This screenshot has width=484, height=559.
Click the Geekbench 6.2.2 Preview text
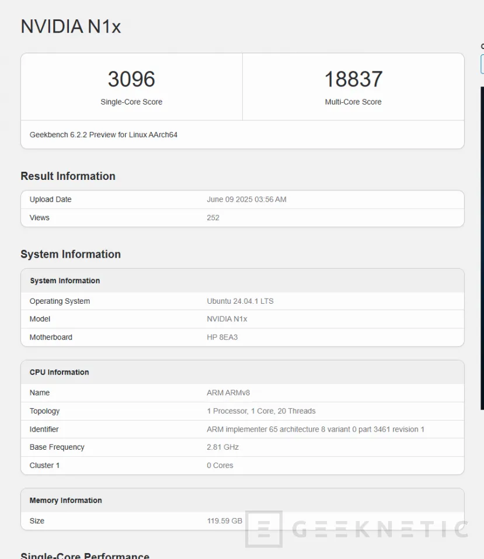103,134
